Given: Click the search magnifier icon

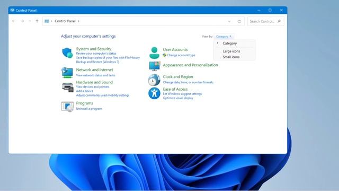Looking at the screenshot, I should coord(279,21).
